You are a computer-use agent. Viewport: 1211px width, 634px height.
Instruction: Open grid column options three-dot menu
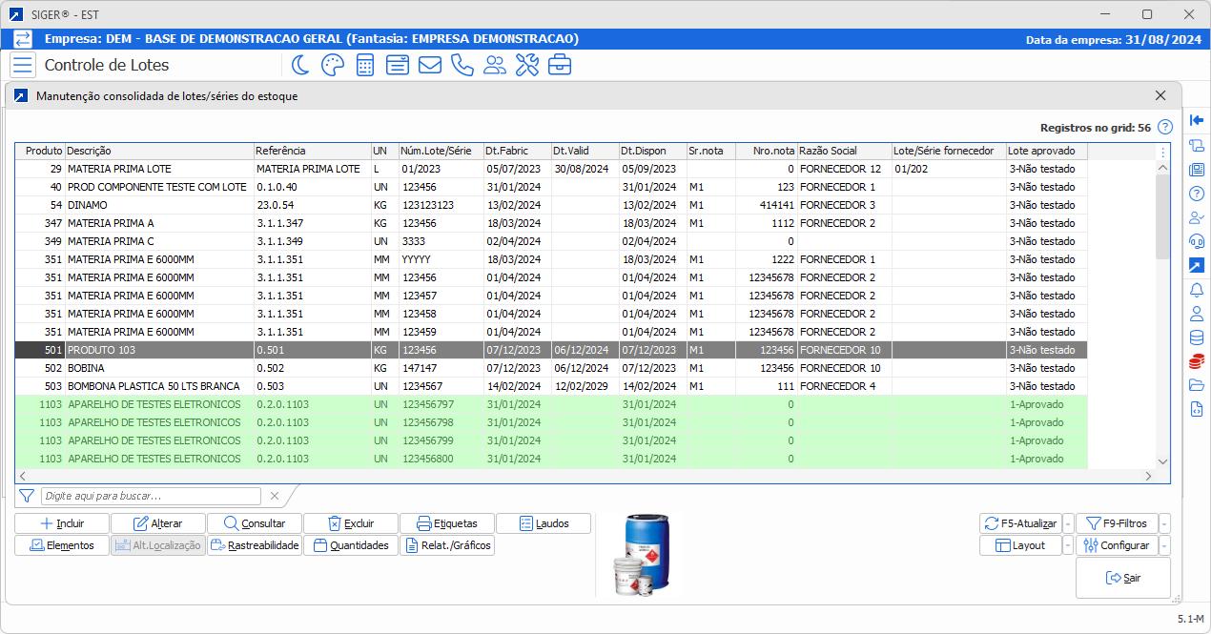tap(1162, 152)
